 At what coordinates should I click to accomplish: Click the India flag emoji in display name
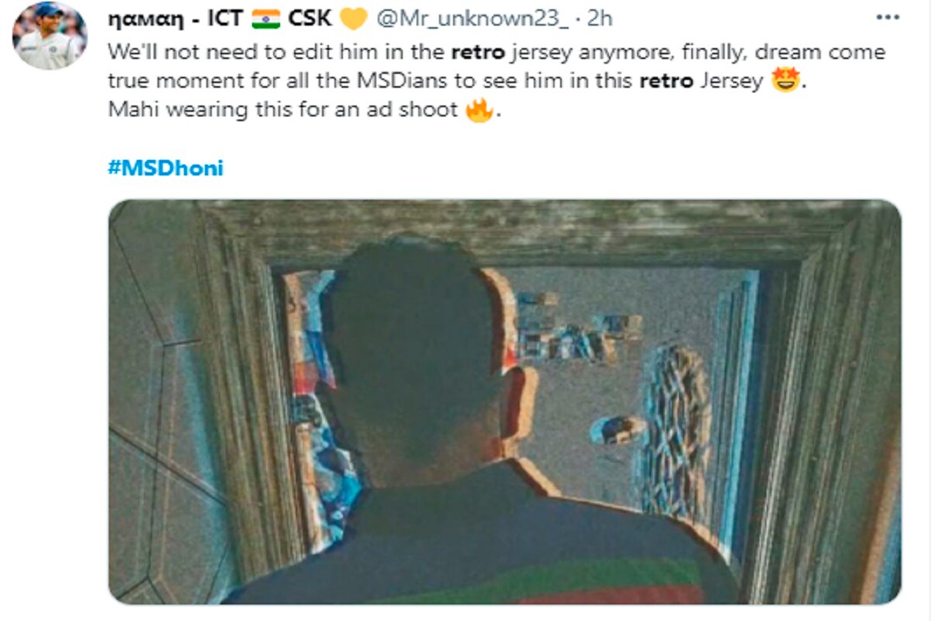point(265,19)
